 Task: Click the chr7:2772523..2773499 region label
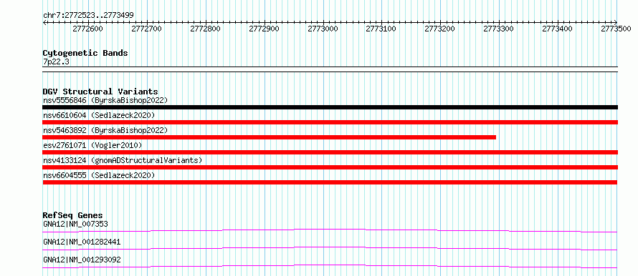coord(88,16)
